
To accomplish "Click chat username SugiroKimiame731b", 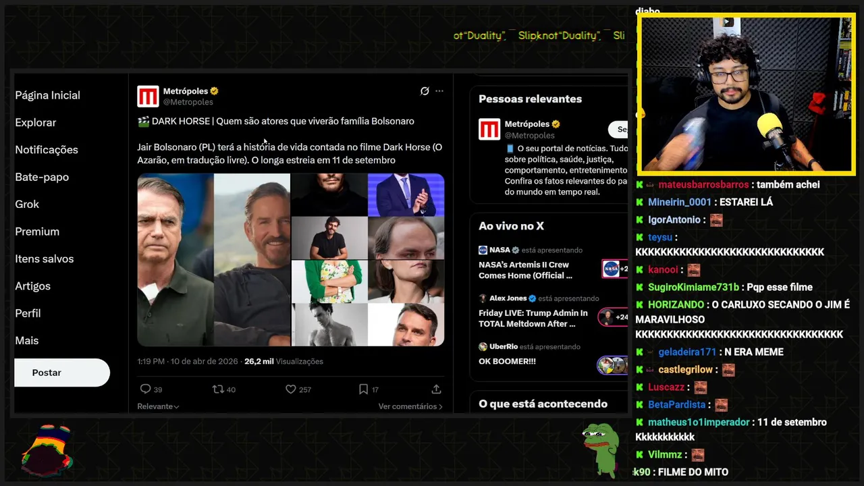I will [x=693, y=287].
